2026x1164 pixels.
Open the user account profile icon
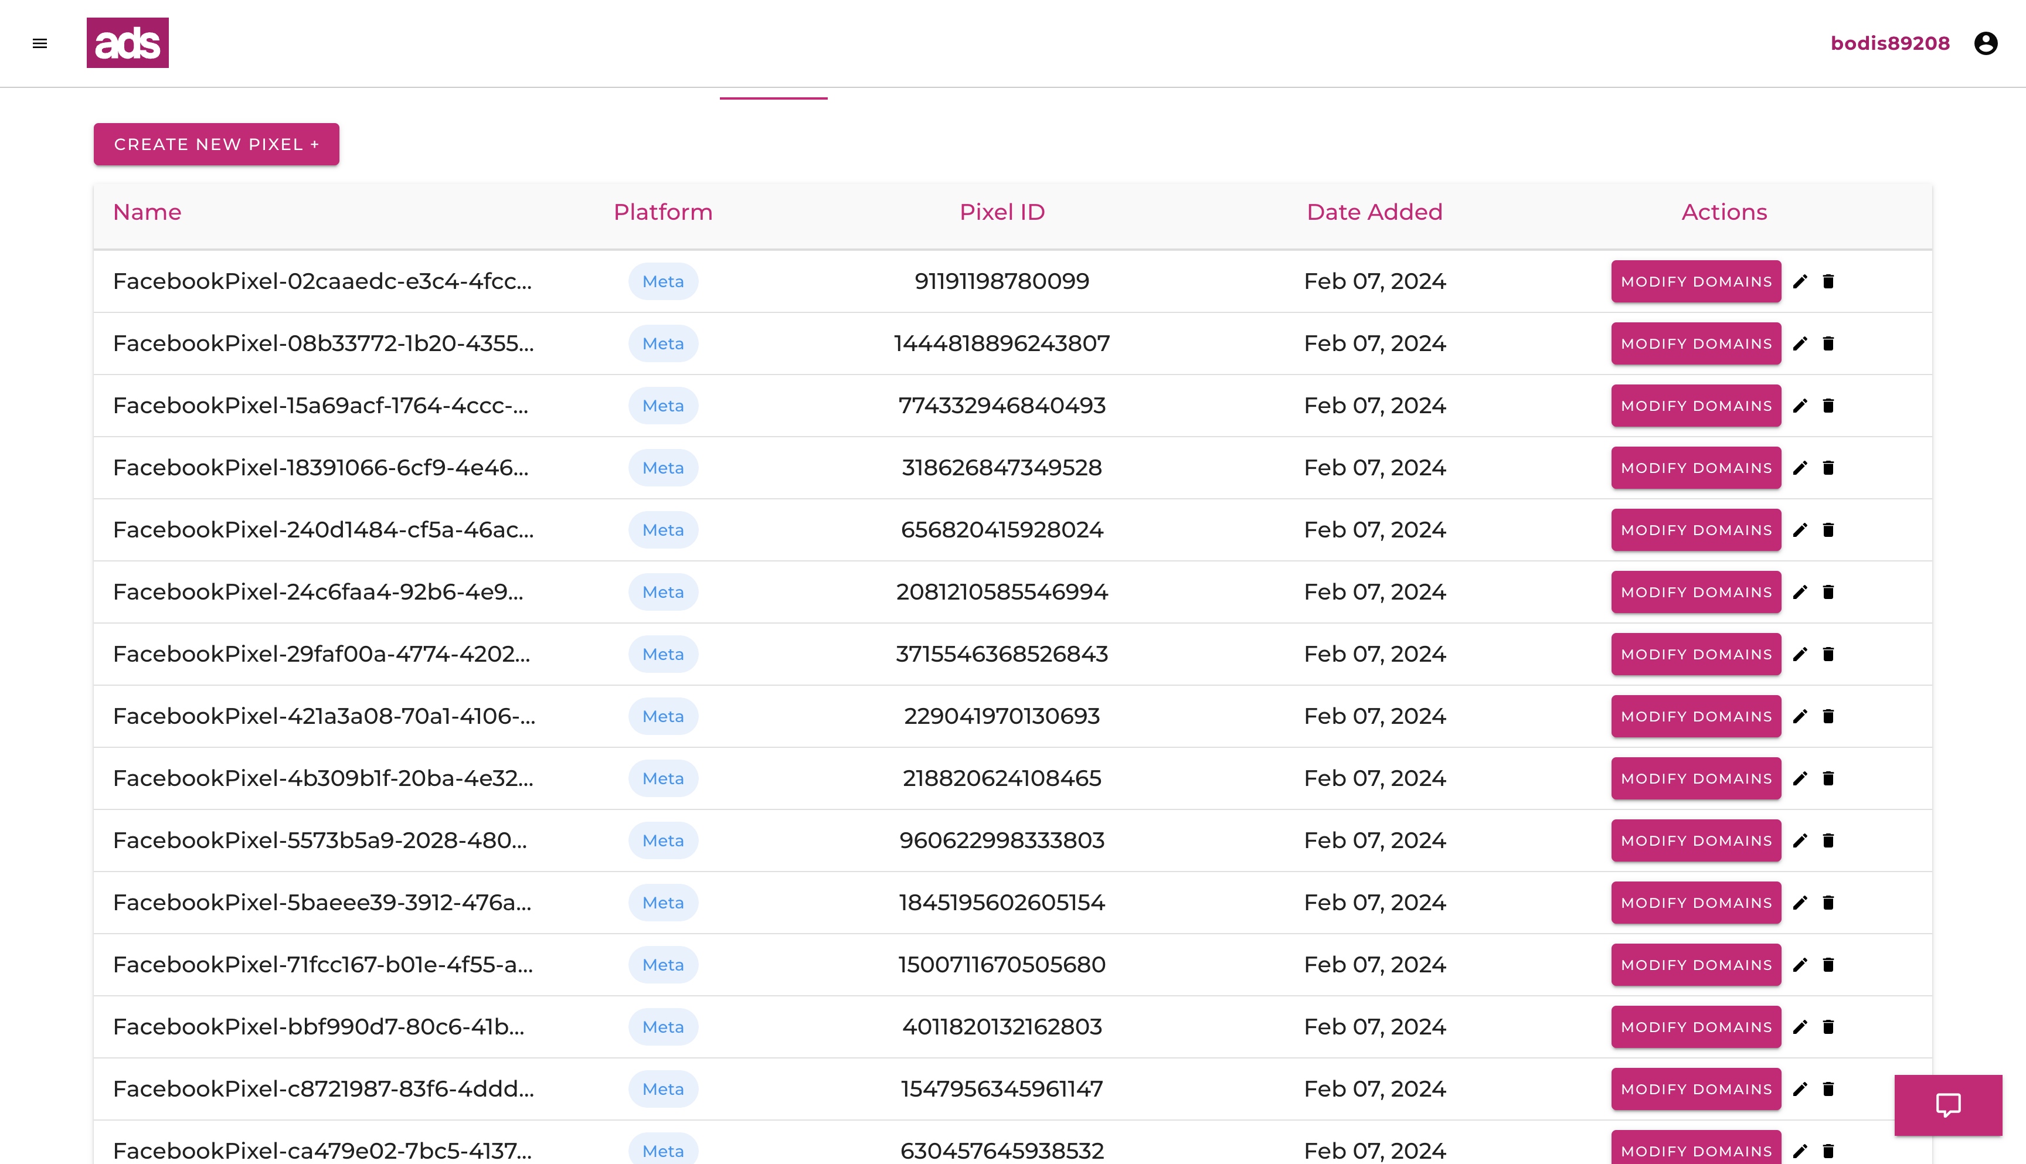1985,43
